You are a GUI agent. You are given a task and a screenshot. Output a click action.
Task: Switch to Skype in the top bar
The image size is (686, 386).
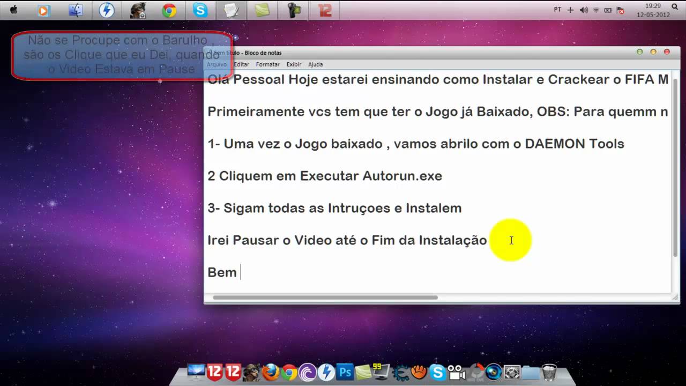(200, 10)
